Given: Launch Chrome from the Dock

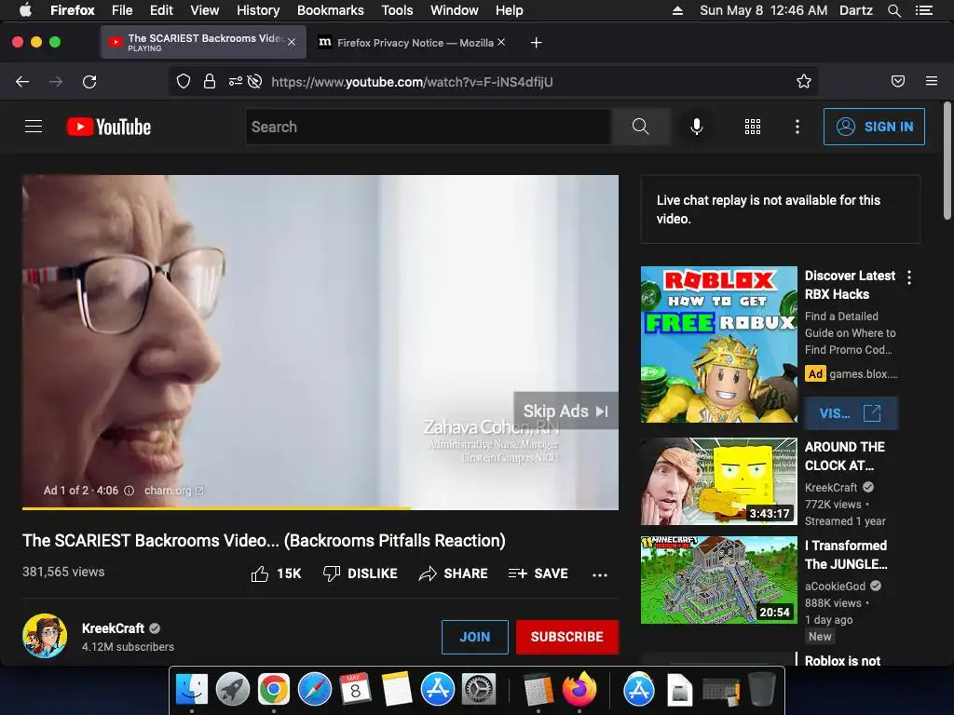Looking at the screenshot, I should pos(273,689).
